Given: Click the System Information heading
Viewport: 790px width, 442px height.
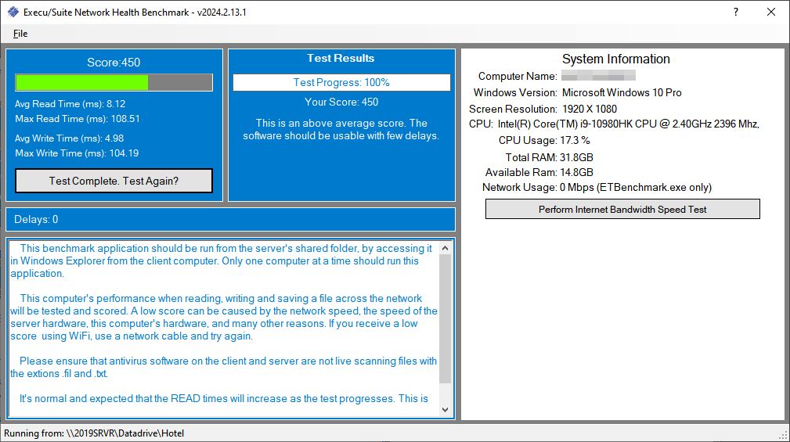Looking at the screenshot, I should point(615,59).
